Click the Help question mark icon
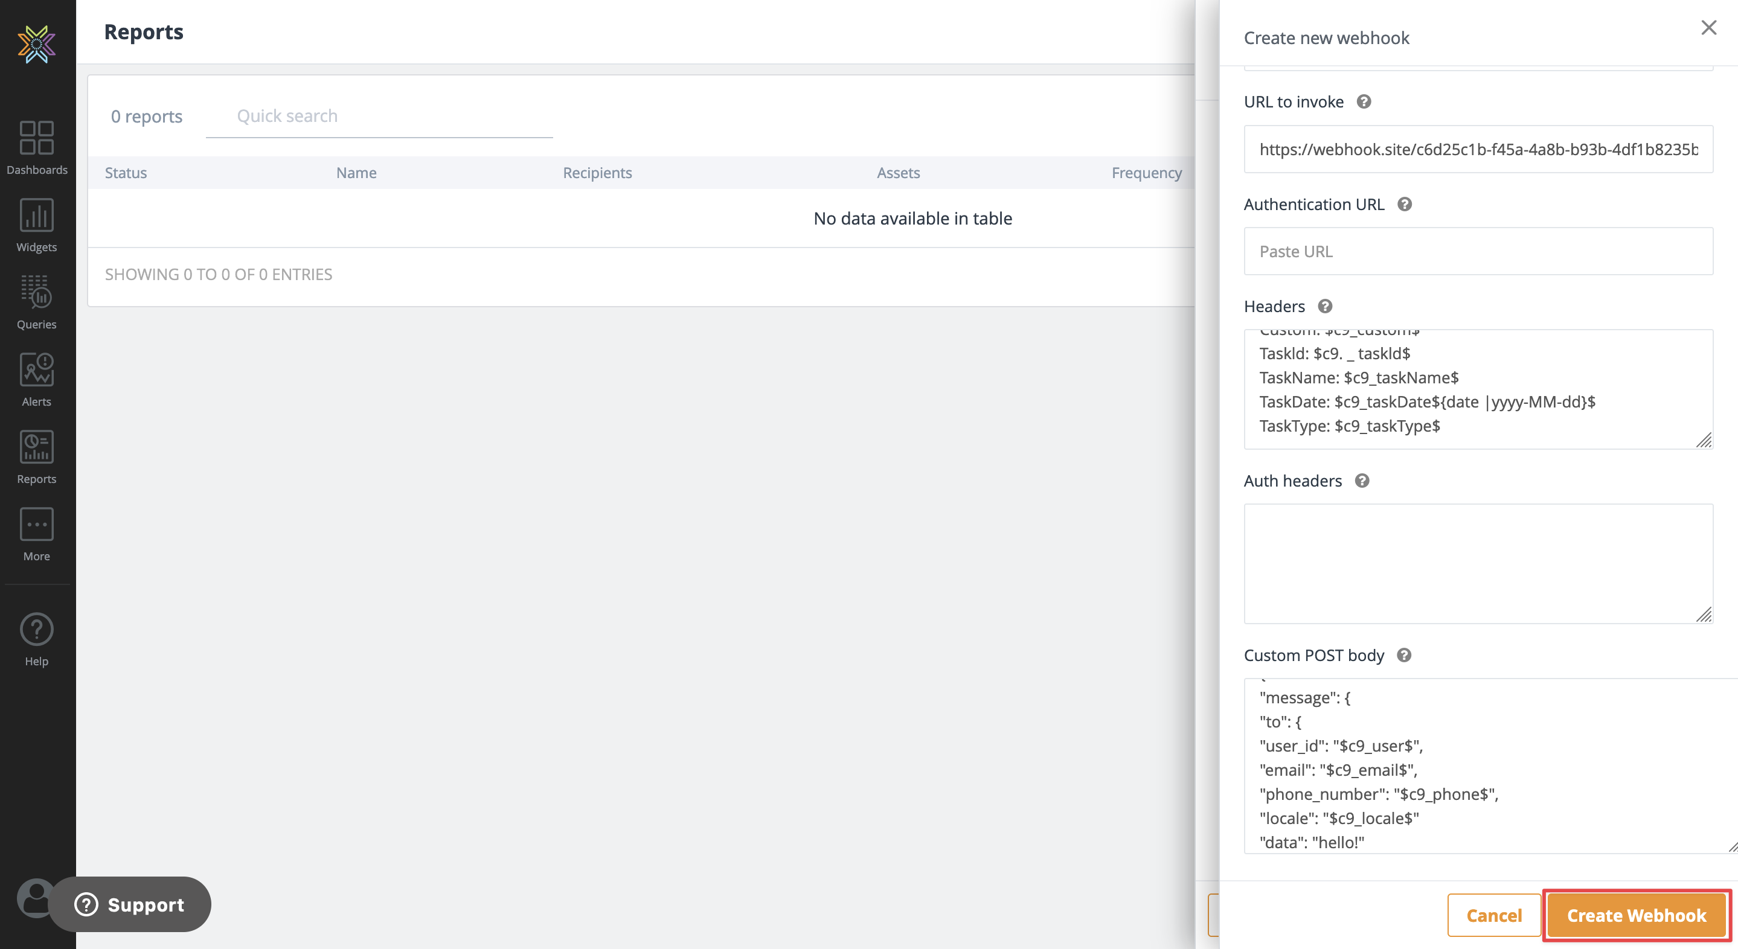The height and width of the screenshot is (949, 1738). tap(36, 629)
